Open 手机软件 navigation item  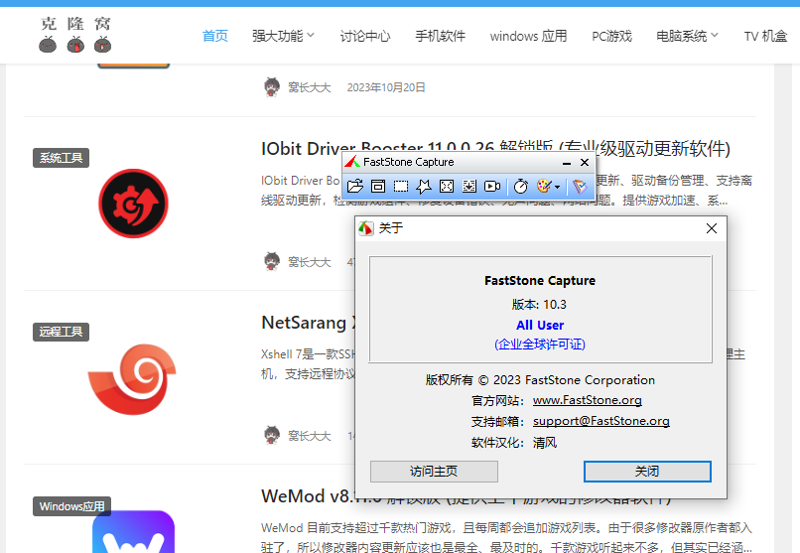coord(441,36)
